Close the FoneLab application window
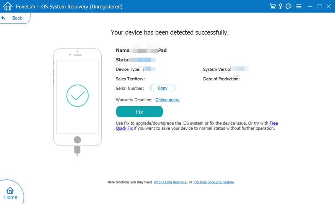 pyautogui.click(x=328, y=6)
